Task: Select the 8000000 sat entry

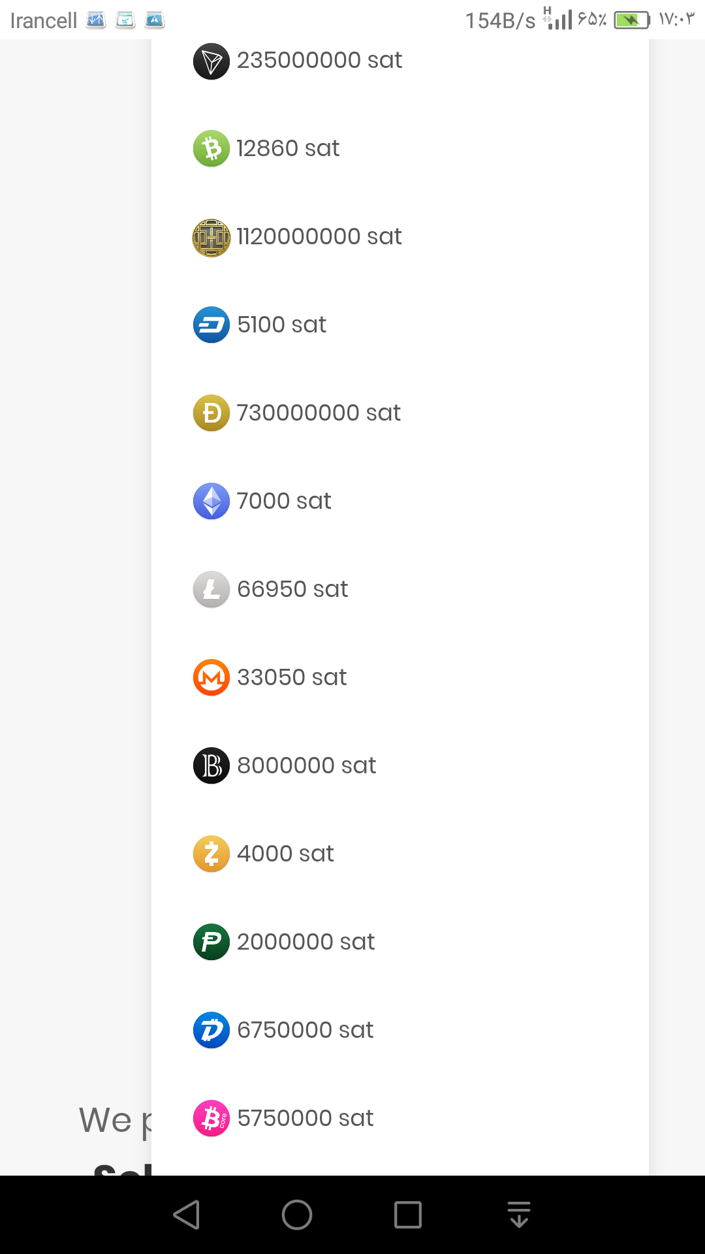Action: (x=306, y=765)
